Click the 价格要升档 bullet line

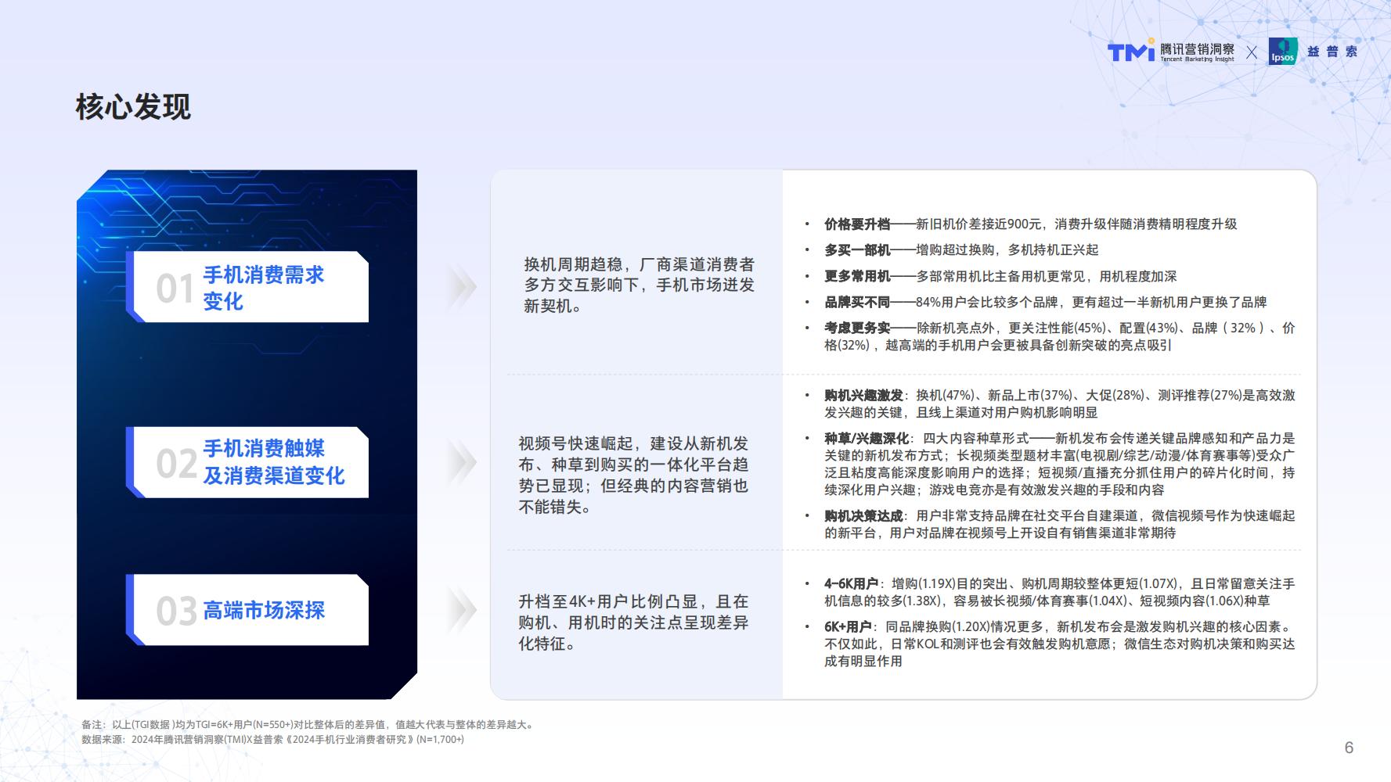1030,224
